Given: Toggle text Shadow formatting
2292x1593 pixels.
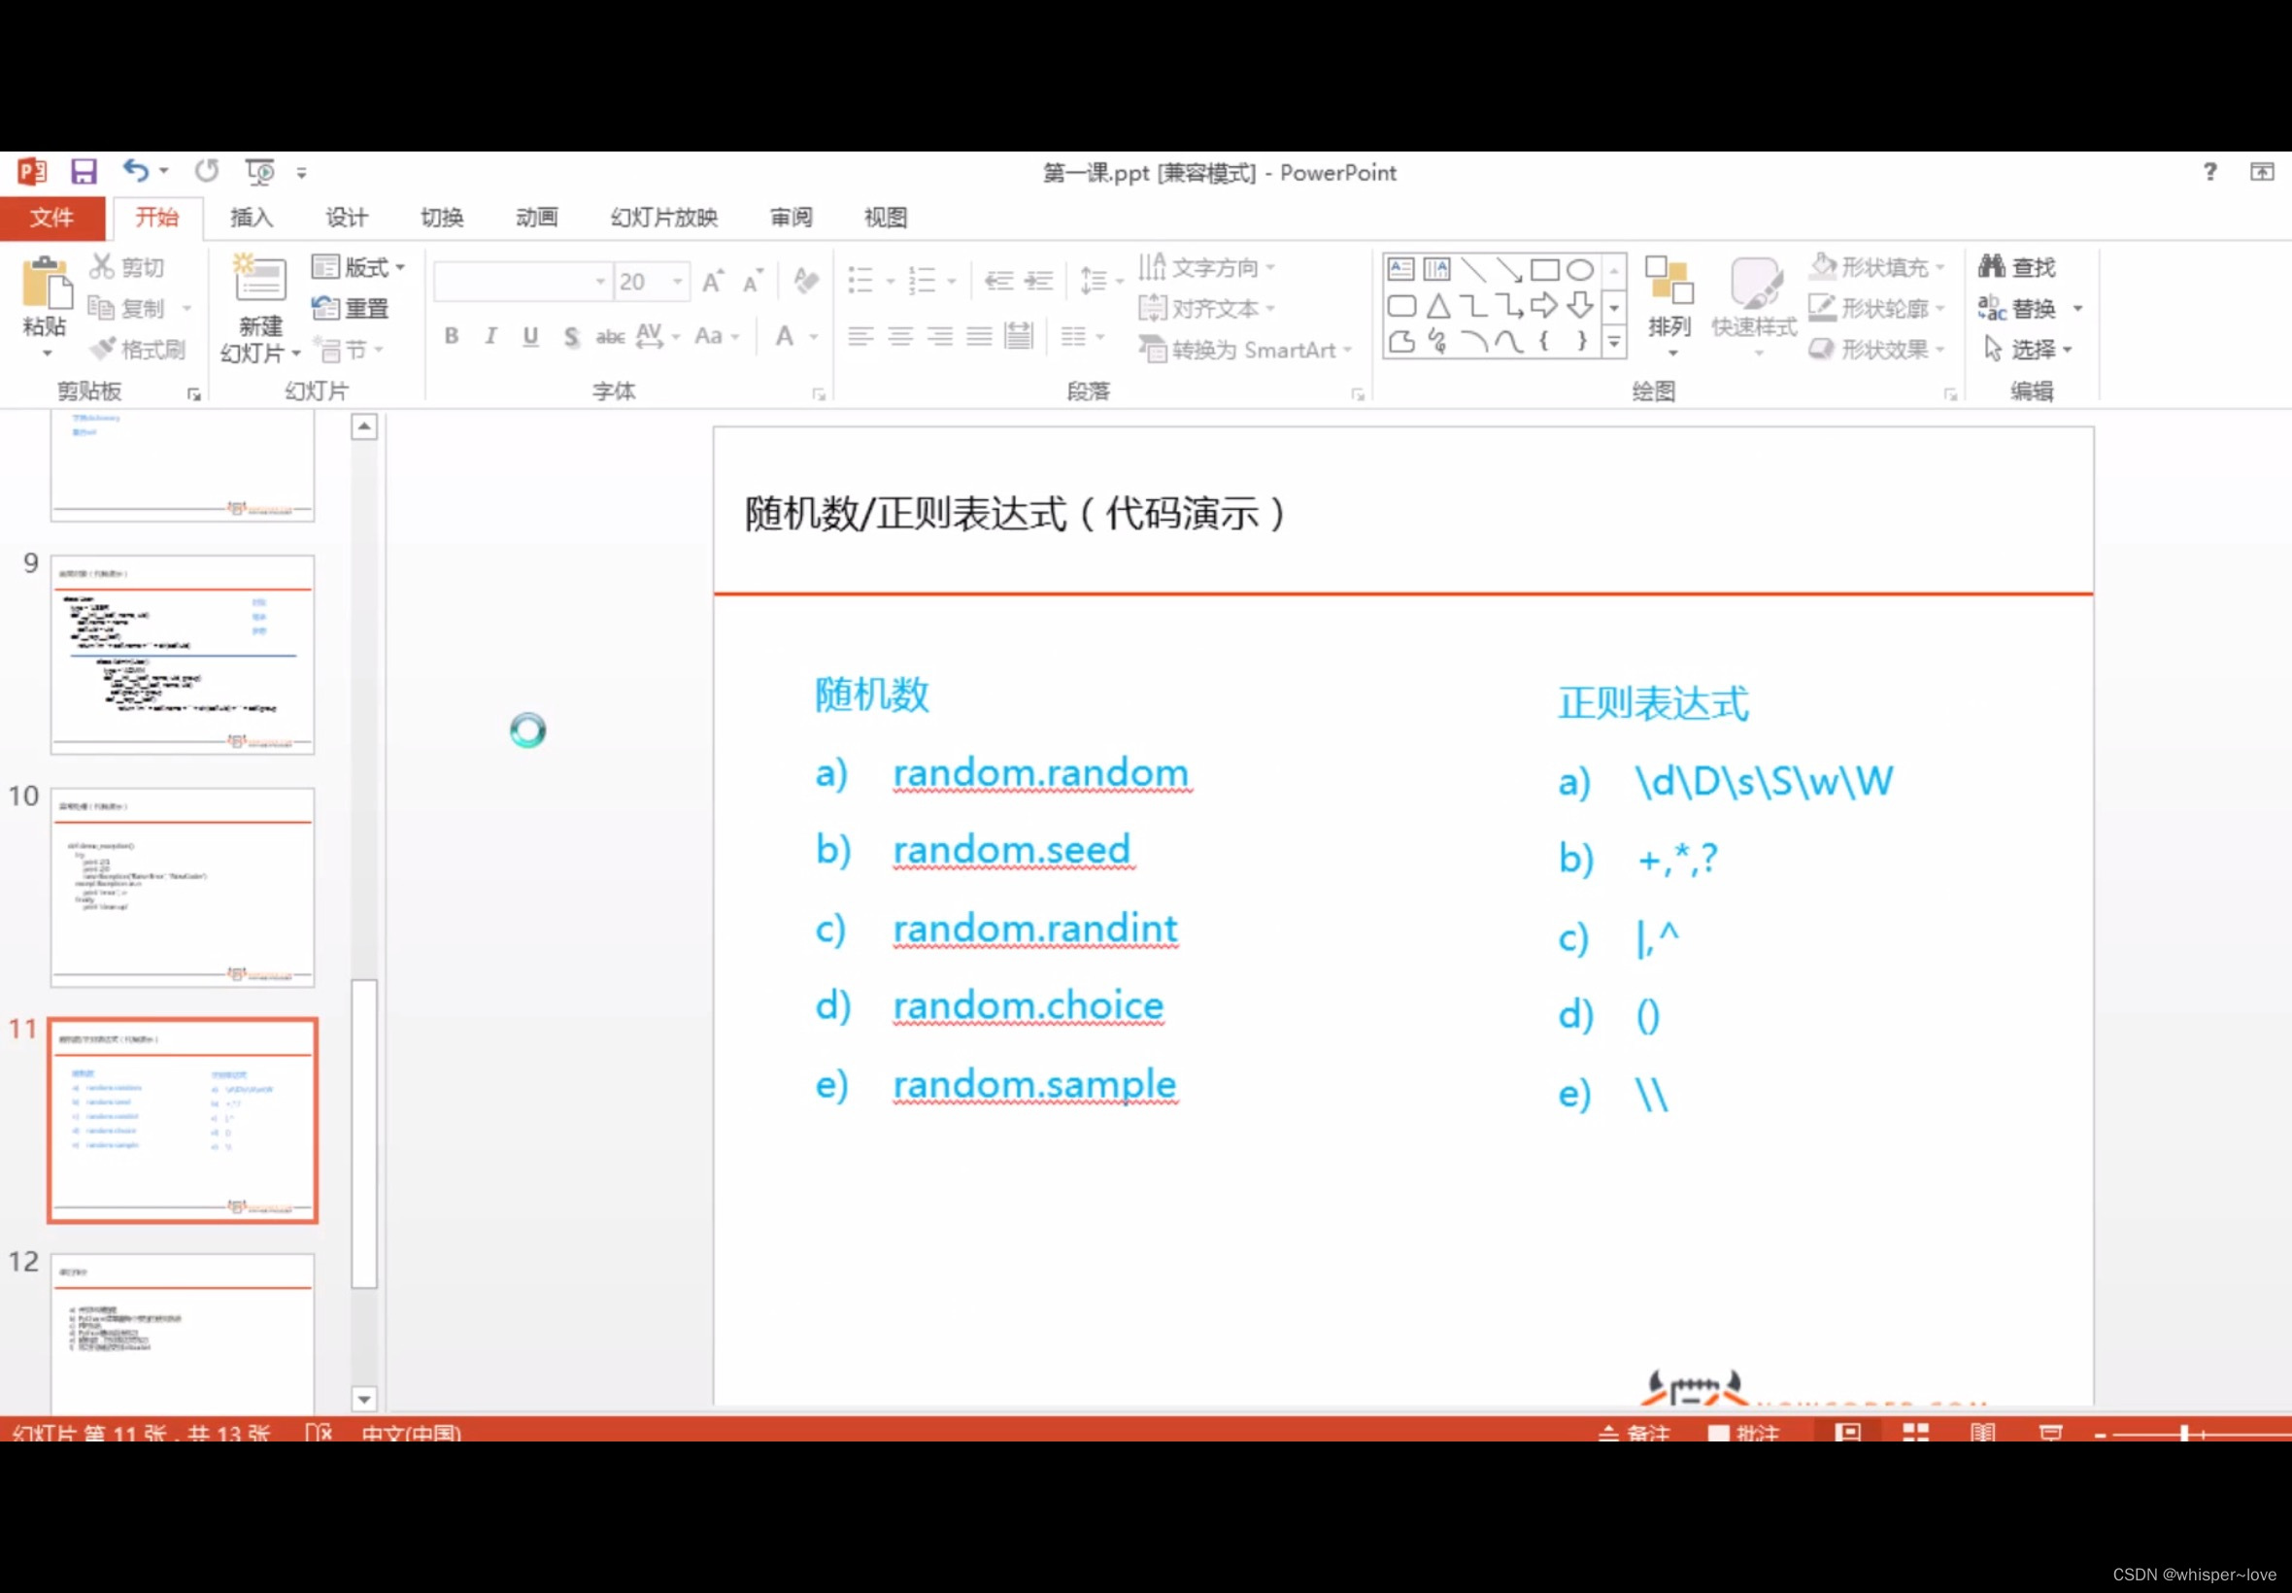Looking at the screenshot, I should click(571, 336).
